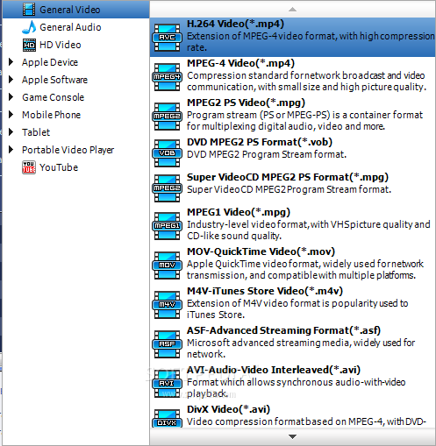The image size is (436, 446).
Task: Click 'Apple QuickTime video format' description text
Action: click(305, 269)
